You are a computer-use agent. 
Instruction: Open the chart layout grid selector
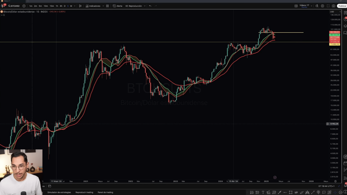coord(296,6)
